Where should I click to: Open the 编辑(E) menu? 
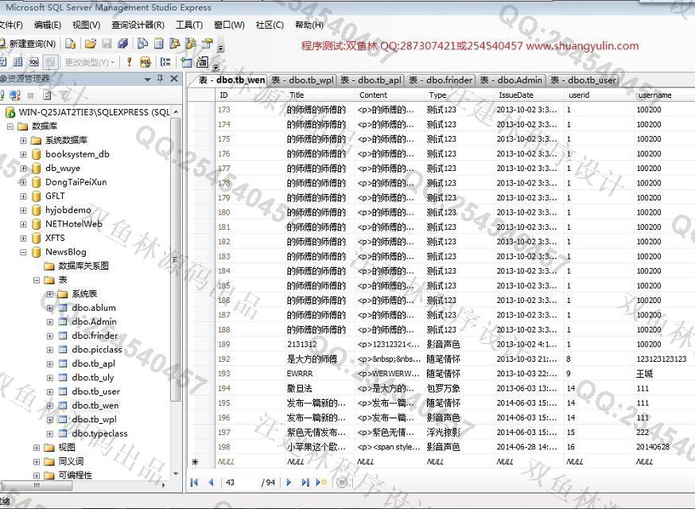coord(48,25)
